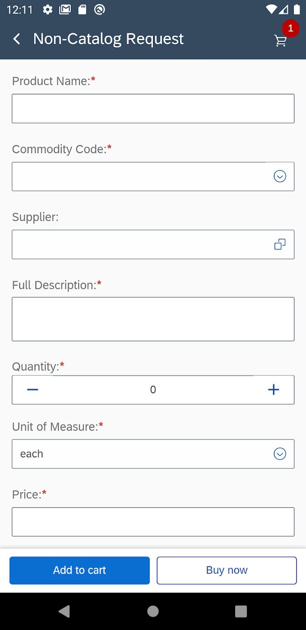The width and height of the screenshot is (306, 630).
Task: Tap the Gmail icon in status bar
Action: pyautogui.click(x=65, y=9)
